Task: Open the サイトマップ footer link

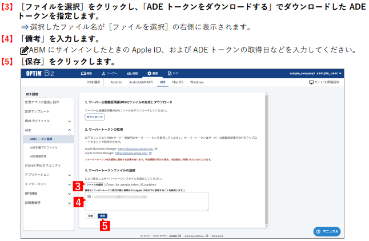Action: [218, 236]
